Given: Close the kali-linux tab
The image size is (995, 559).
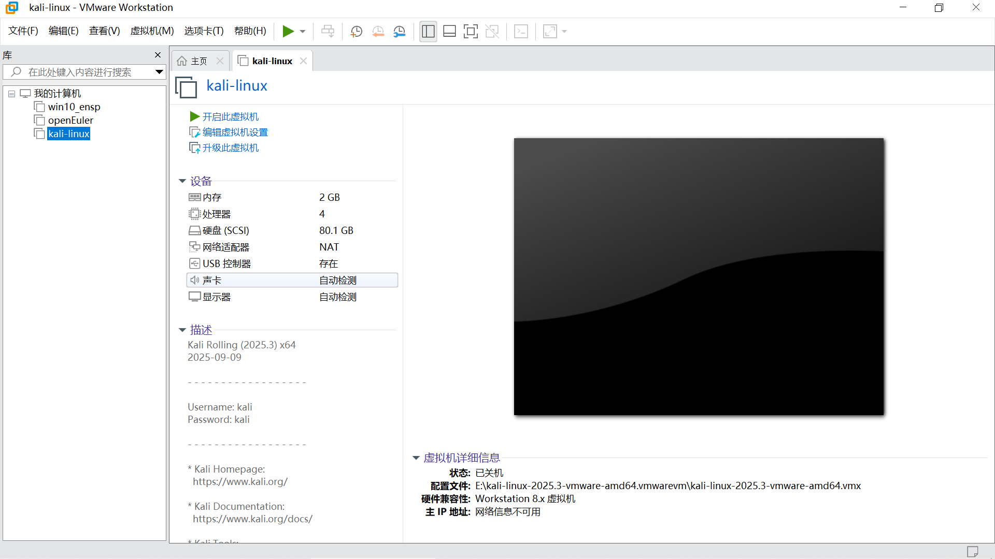Looking at the screenshot, I should coord(304,61).
